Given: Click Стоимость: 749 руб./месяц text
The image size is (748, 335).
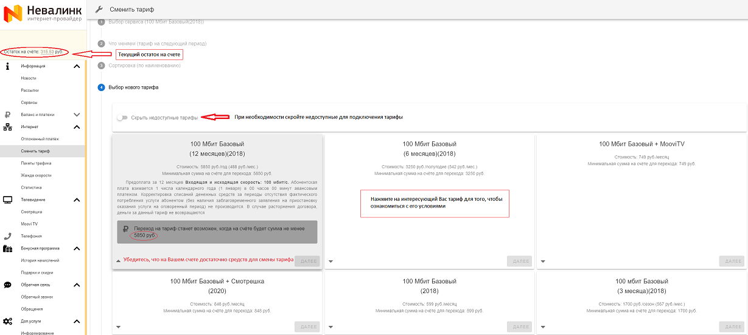Looking at the screenshot, I should (642, 157).
